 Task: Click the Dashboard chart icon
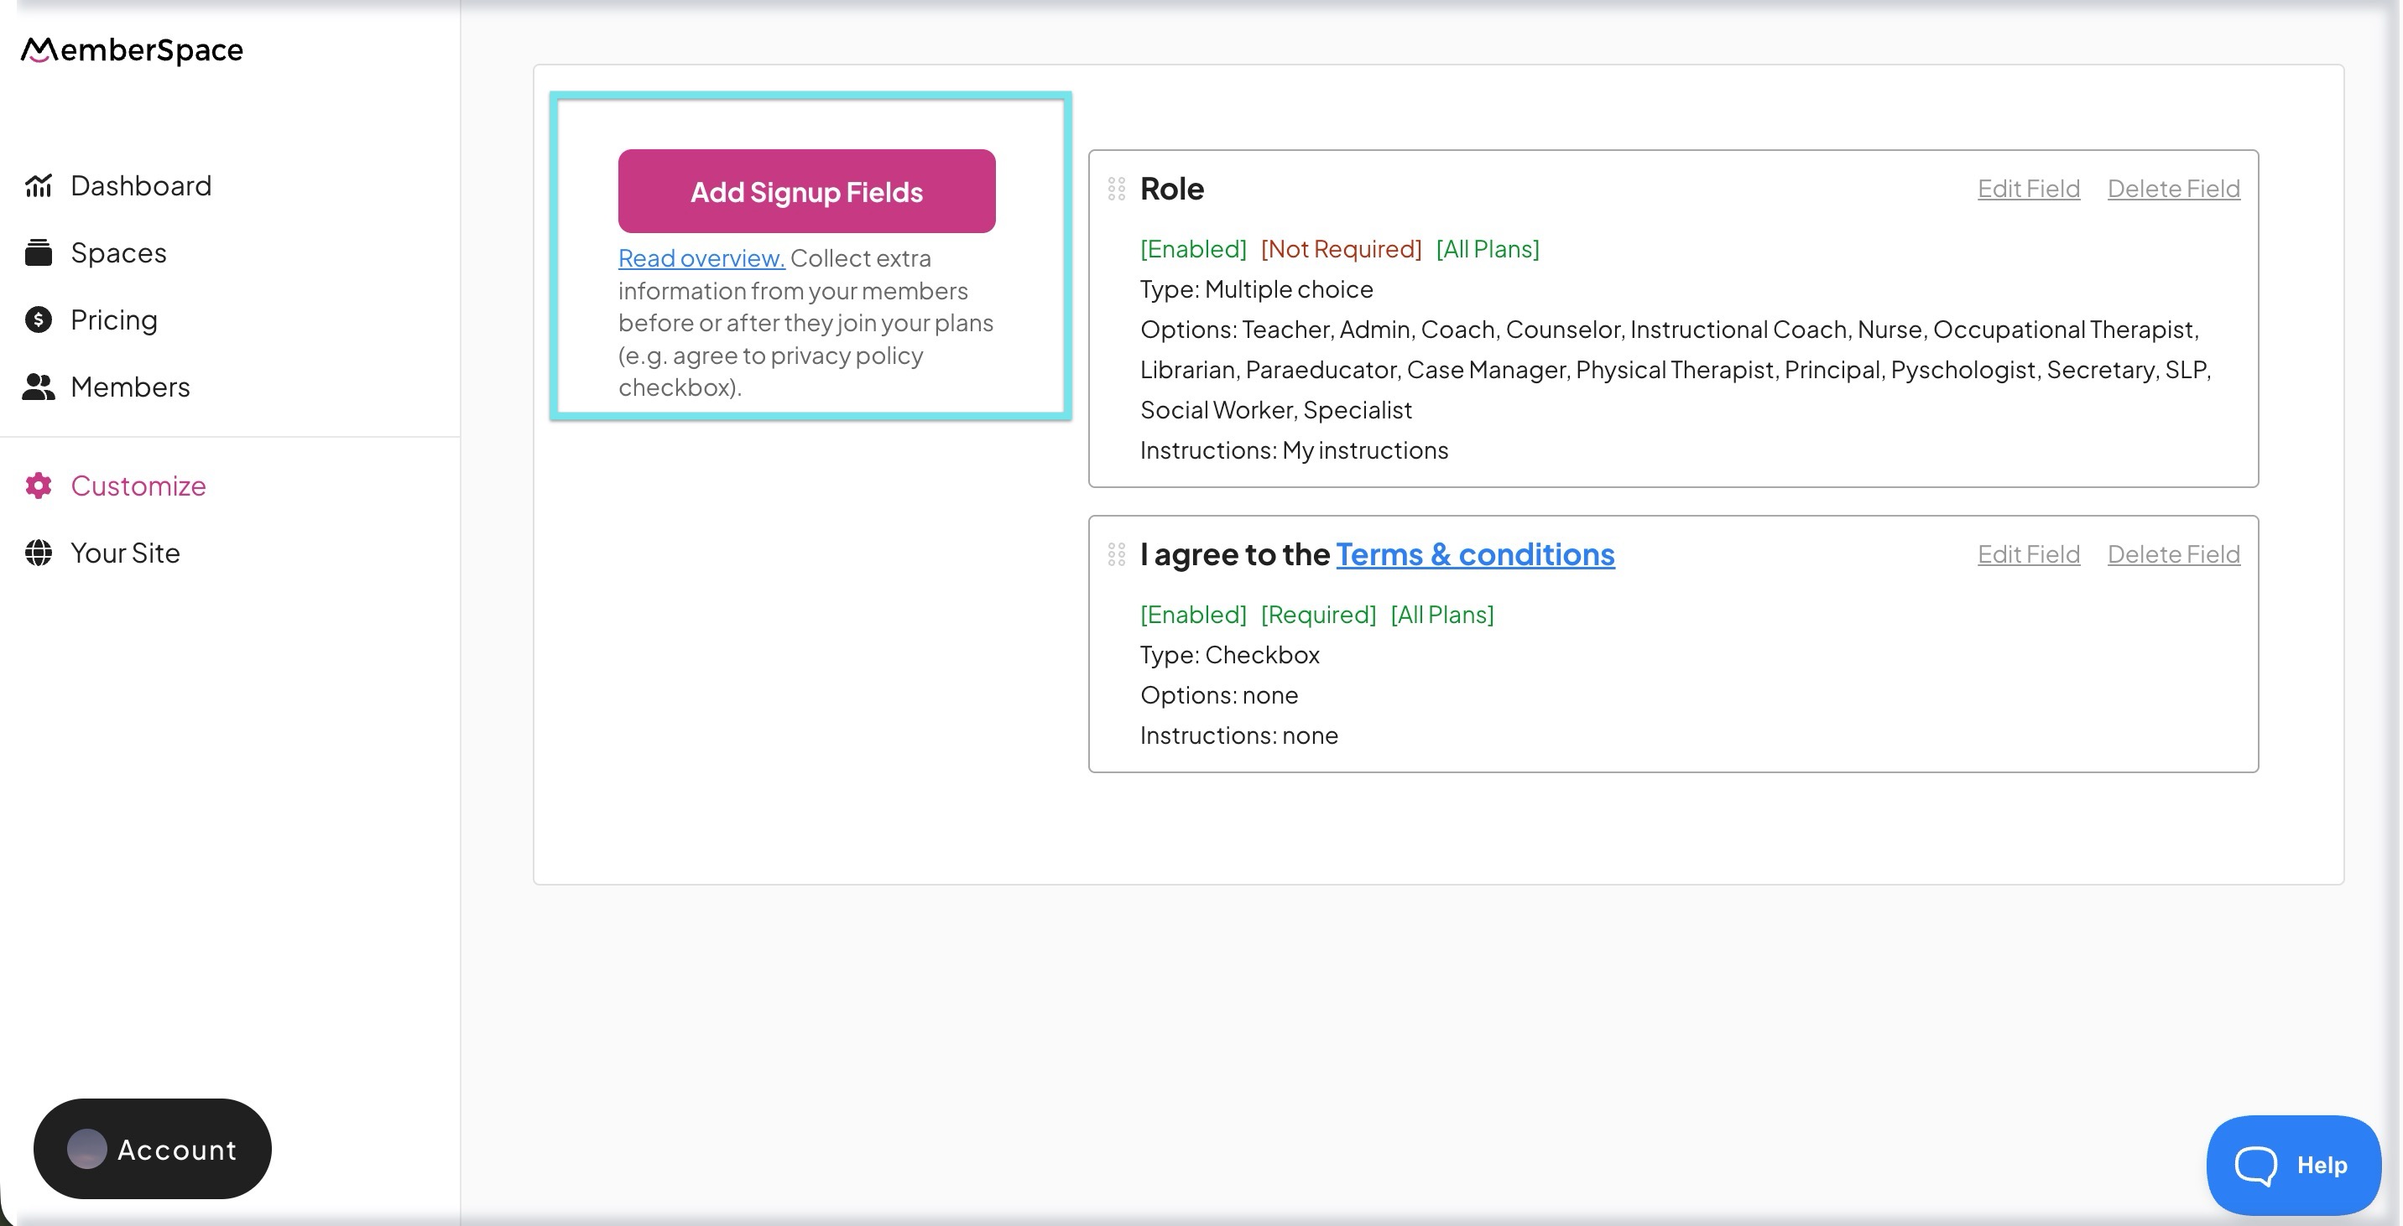click(x=39, y=185)
